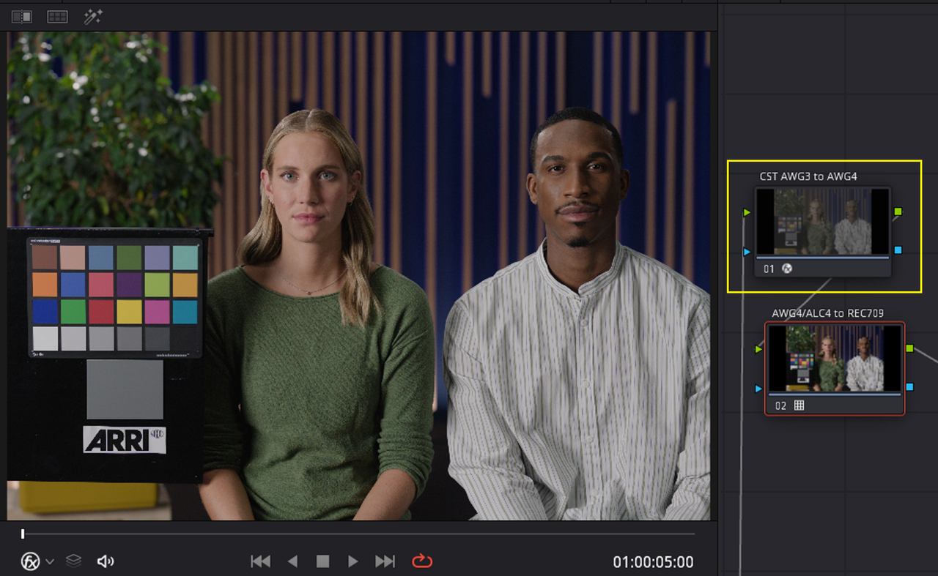This screenshot has height=576, width=938.
Task: Click the blue key input of node 01
Action: pyautogui.click(x=747, y=252)
